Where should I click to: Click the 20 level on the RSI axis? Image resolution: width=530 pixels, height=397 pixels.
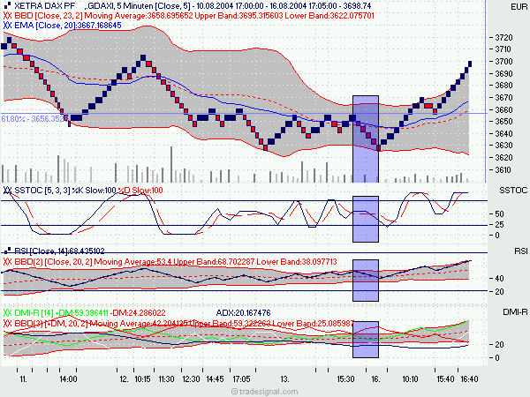click(499, 292)
